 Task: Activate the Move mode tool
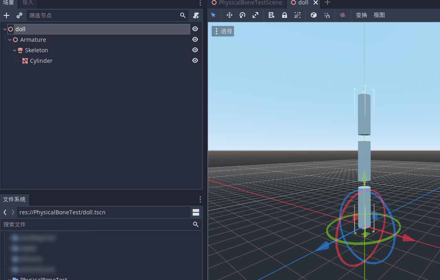coord(229,15)
